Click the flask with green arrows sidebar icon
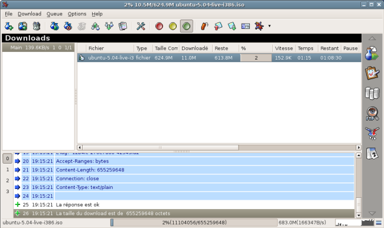Image resolution: width=384 pixels, height=228 pixels. coord(372,53)
